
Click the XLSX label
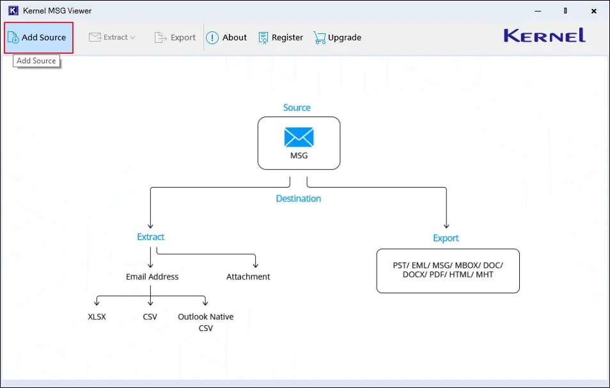tap(97, 317)
